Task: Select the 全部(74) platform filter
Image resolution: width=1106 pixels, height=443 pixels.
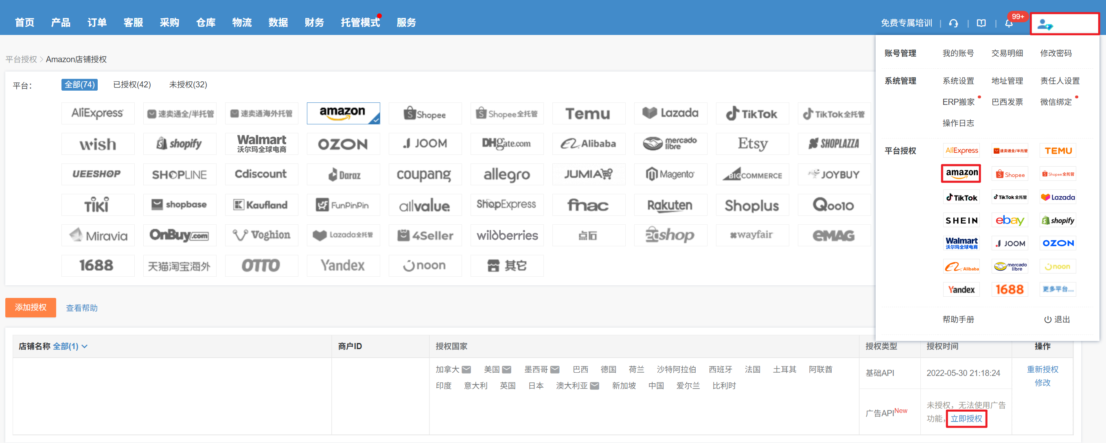Action: [79, 85]
